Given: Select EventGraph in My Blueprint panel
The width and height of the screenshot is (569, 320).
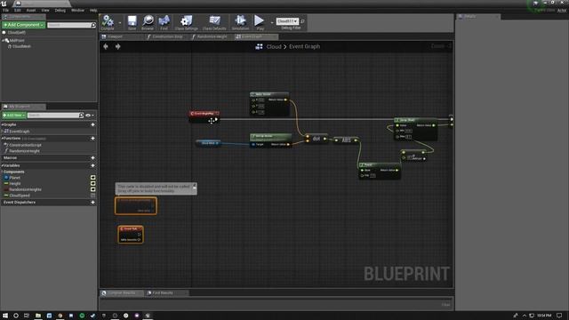Looking at the screenshot, I should [x=20, y=132].
